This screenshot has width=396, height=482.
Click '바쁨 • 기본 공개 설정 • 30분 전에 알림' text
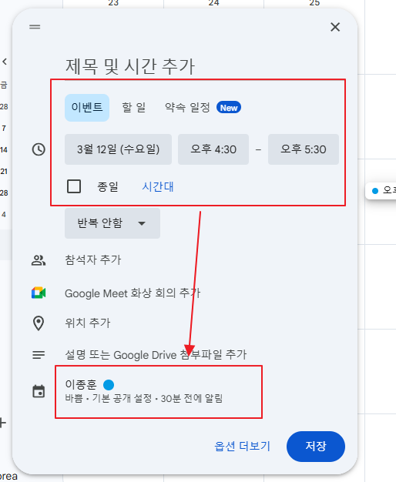coord(144,399)
